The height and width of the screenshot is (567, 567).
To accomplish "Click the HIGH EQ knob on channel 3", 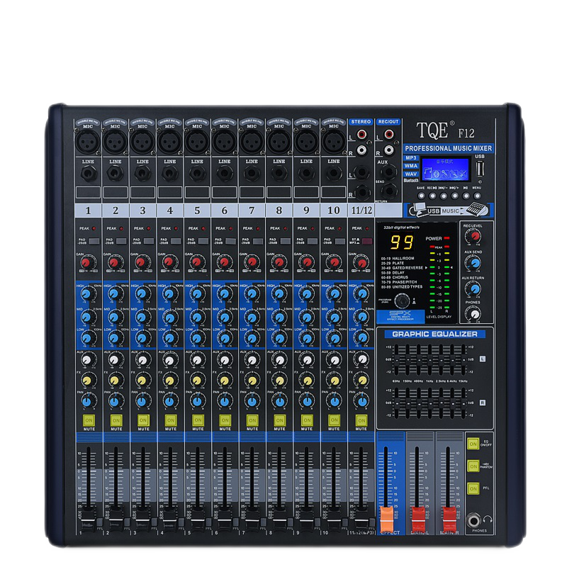I will click(x=142, y=293).
